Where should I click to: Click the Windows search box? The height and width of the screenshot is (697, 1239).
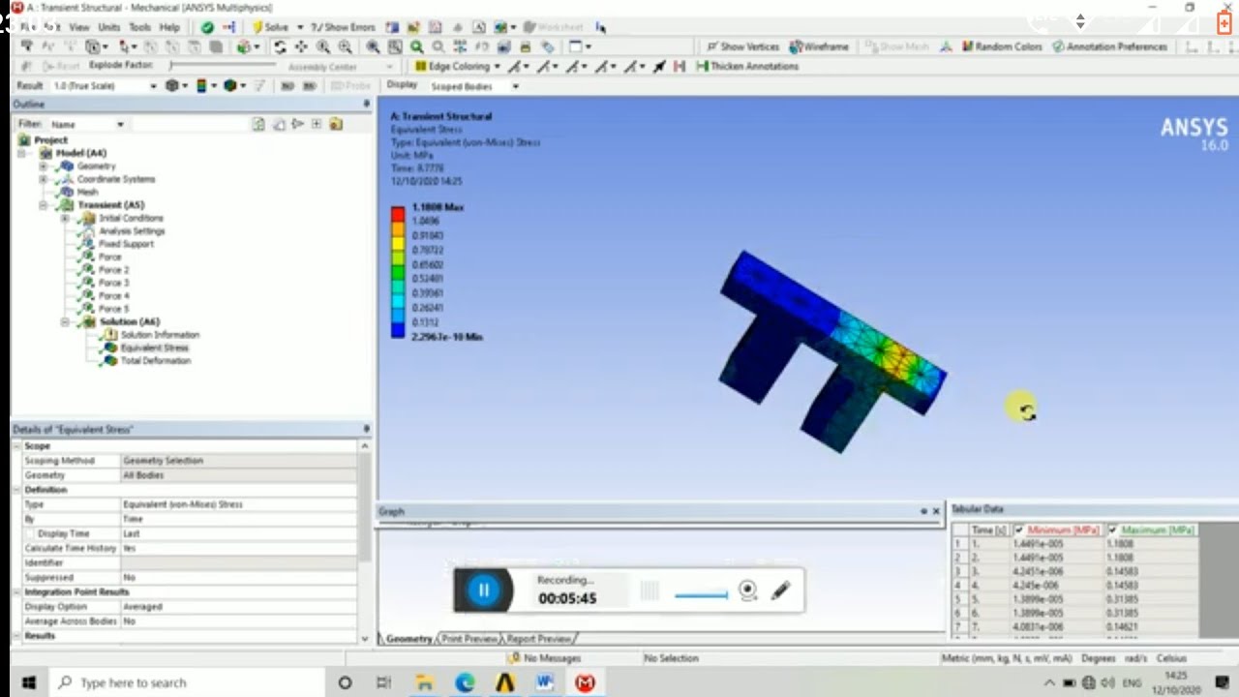(x=185, y=682)
